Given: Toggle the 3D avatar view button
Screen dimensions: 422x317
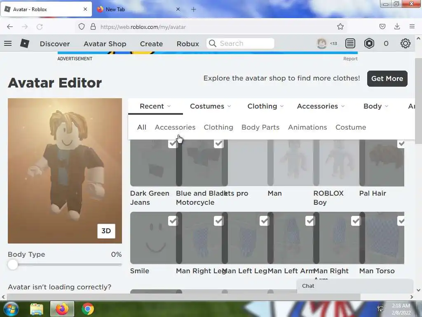Looking at the screenshot, I should tap(106, 231).
